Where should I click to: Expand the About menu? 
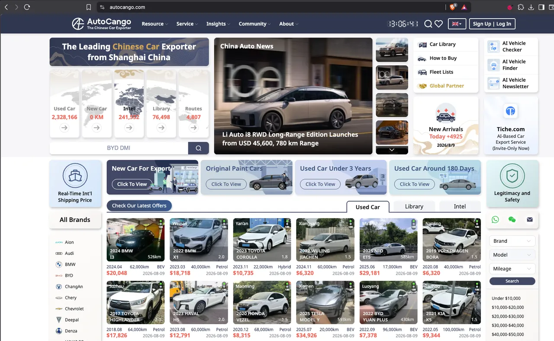pyautogui.click(x=289, y=24)
